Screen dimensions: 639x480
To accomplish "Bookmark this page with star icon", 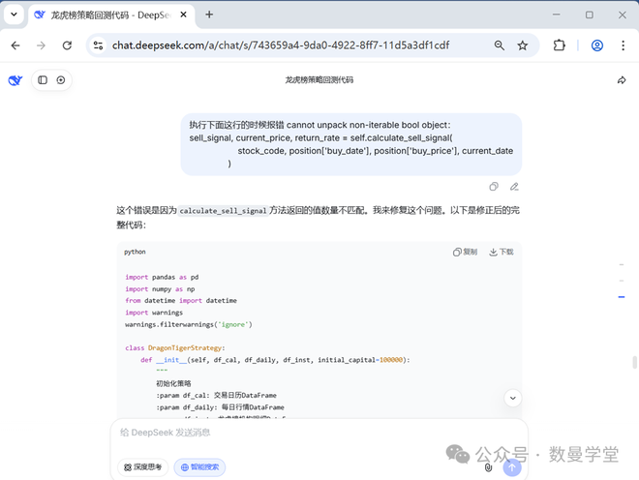I will (523, 45).
